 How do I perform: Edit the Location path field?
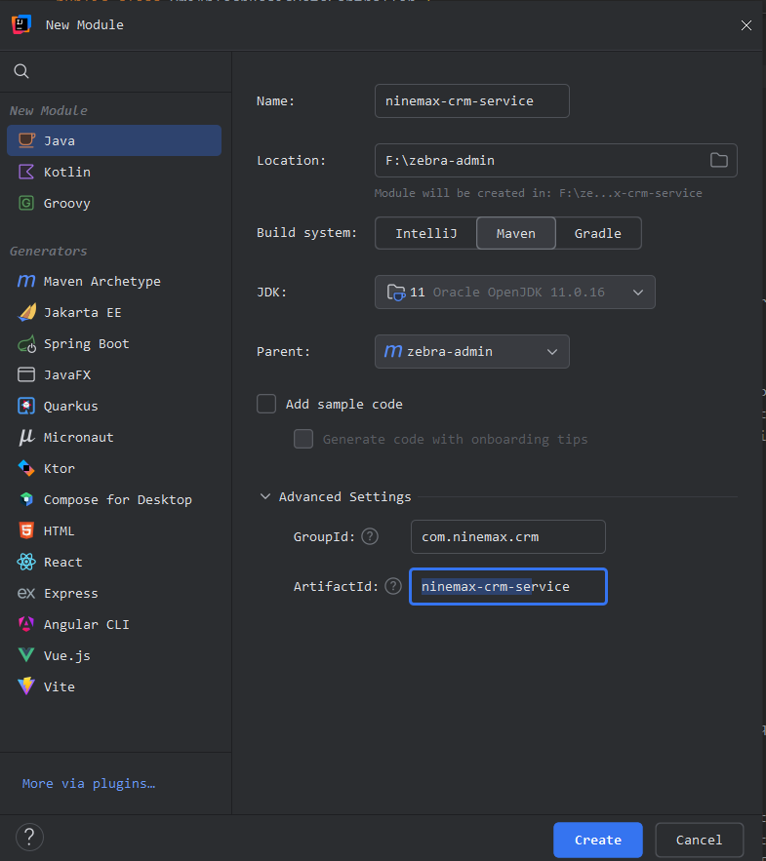(555, 160)
